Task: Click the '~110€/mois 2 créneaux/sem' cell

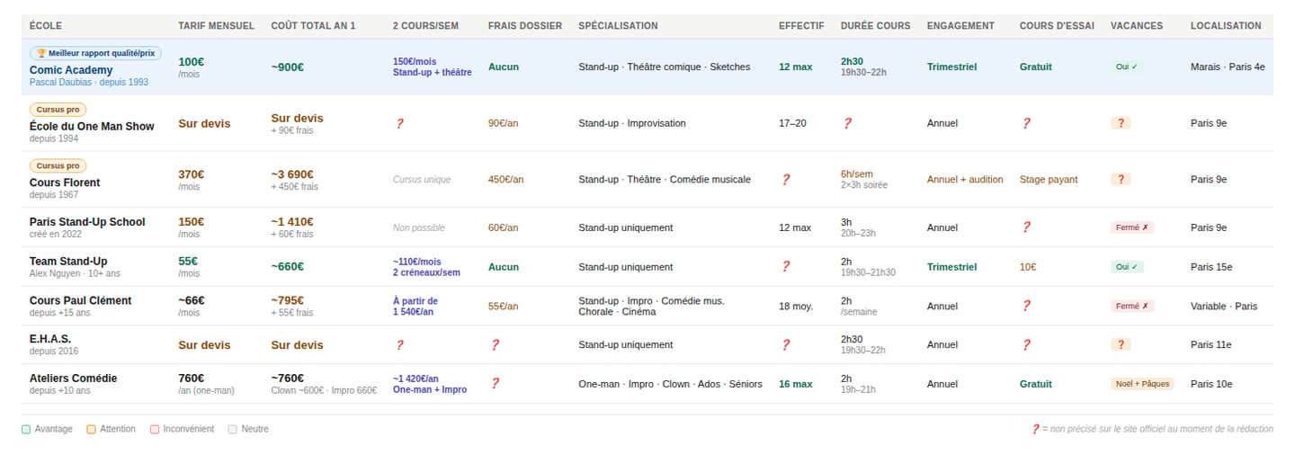Action: click(x=427, y=267)
